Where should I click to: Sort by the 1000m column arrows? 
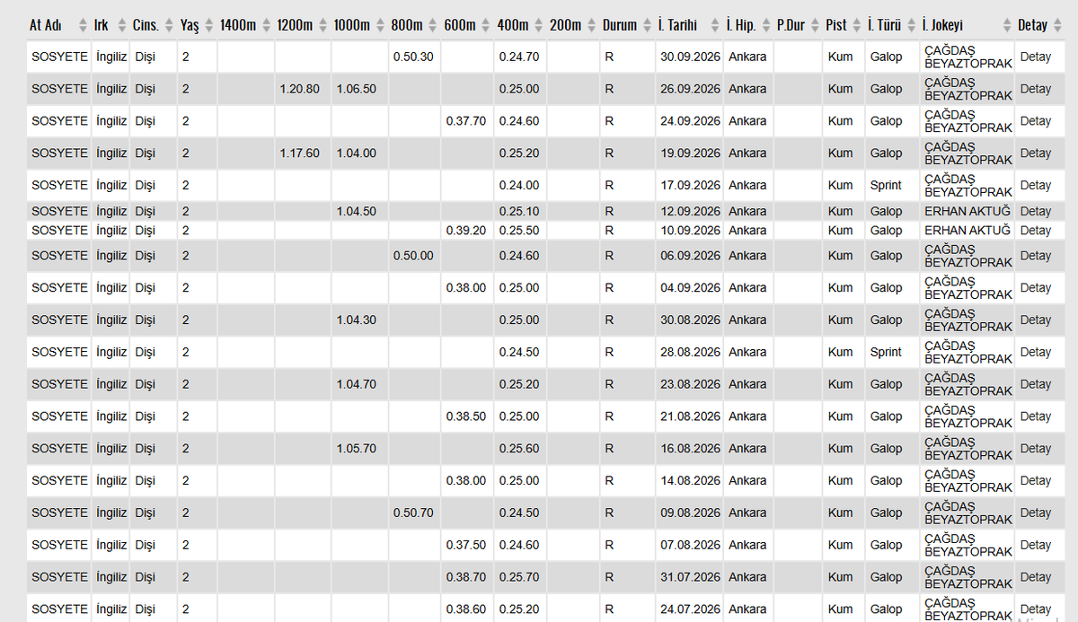[380, 25]
